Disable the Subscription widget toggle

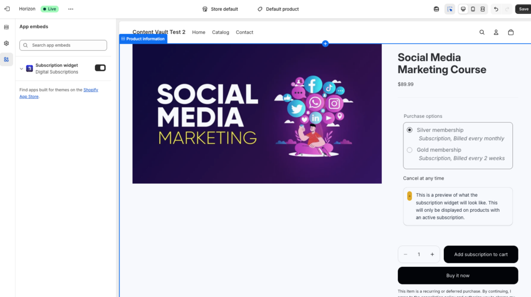[100, 68]
